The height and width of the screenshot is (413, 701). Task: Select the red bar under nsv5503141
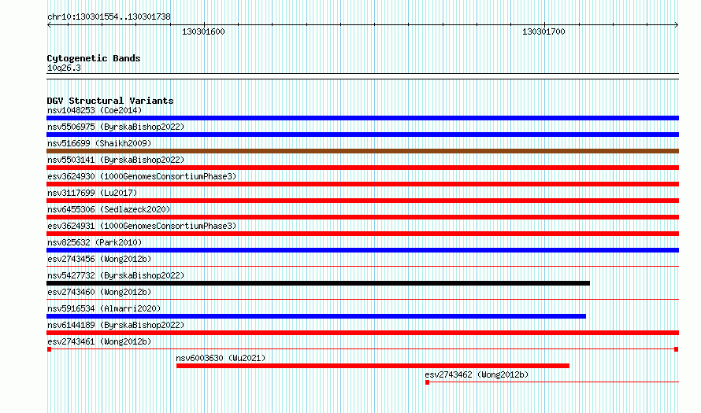(362, 168)
